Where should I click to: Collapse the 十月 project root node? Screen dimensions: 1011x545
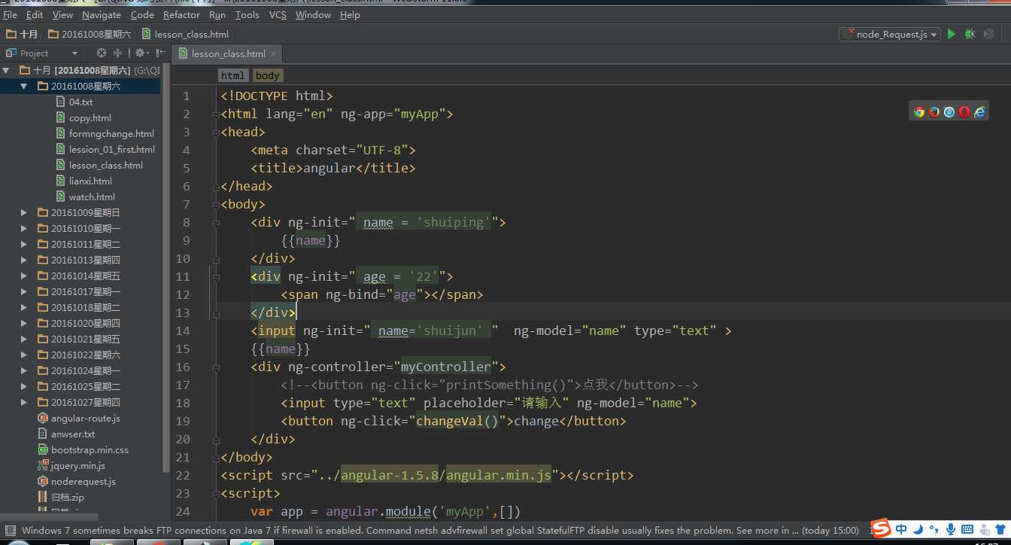7,70
